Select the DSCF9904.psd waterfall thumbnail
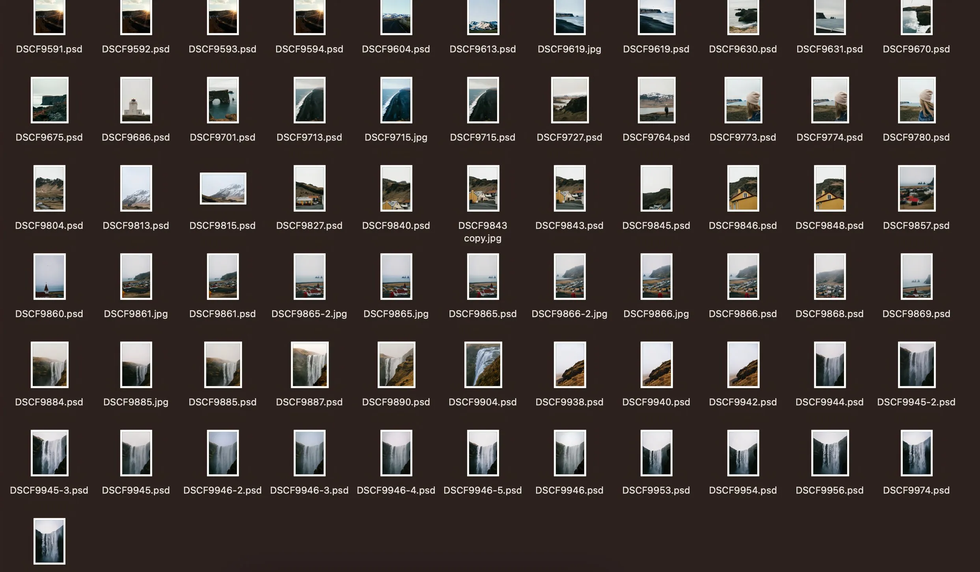Viewport: 980px width, 572px height. point(483,365)
